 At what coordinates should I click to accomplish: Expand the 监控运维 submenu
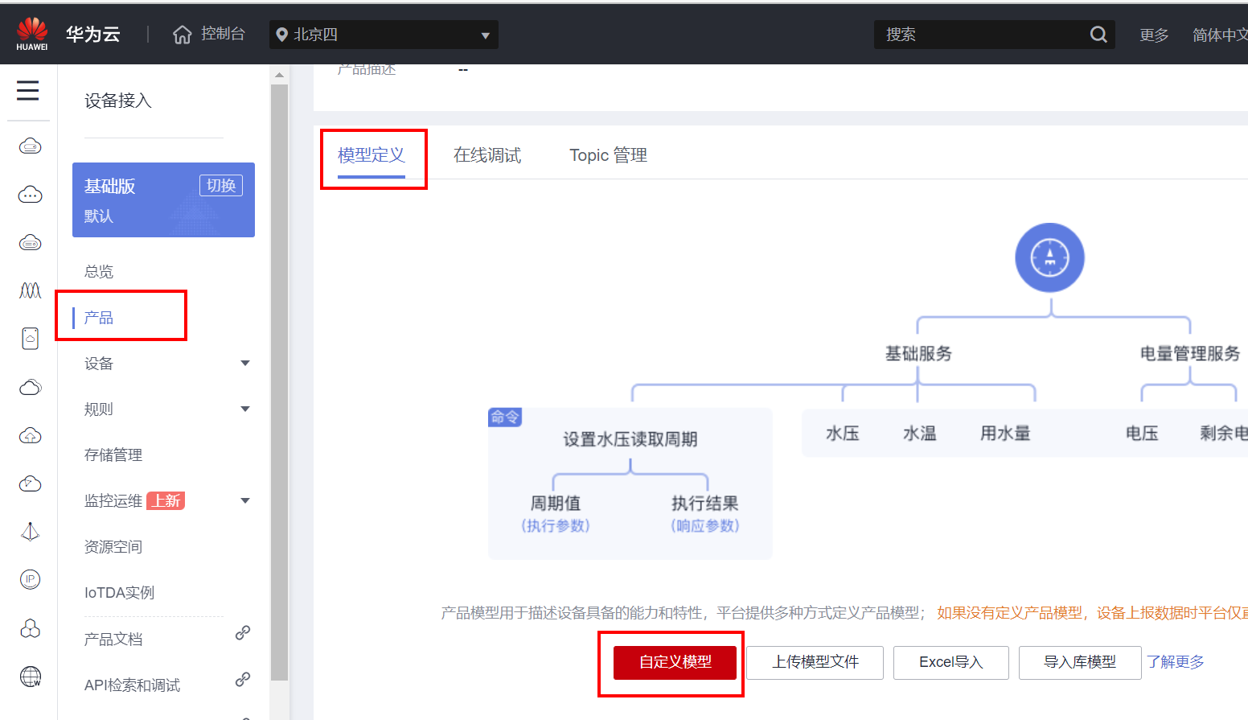pyautogui.click(x=245, y=501)
